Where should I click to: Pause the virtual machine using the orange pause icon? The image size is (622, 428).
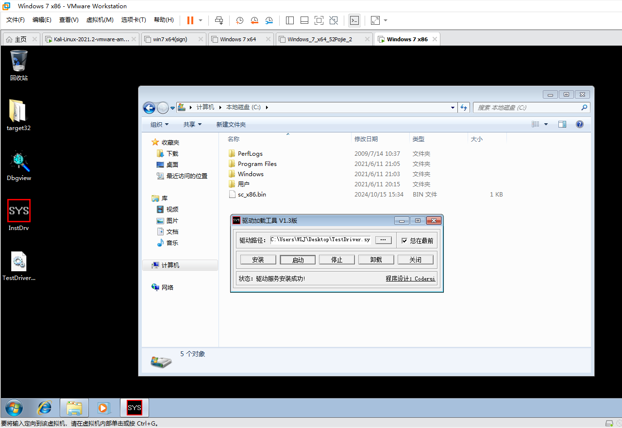190,20
